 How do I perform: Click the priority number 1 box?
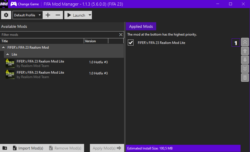click(236, 43)
